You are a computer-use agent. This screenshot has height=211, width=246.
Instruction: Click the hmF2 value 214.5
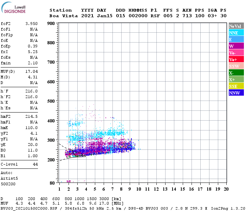point(31,116)
